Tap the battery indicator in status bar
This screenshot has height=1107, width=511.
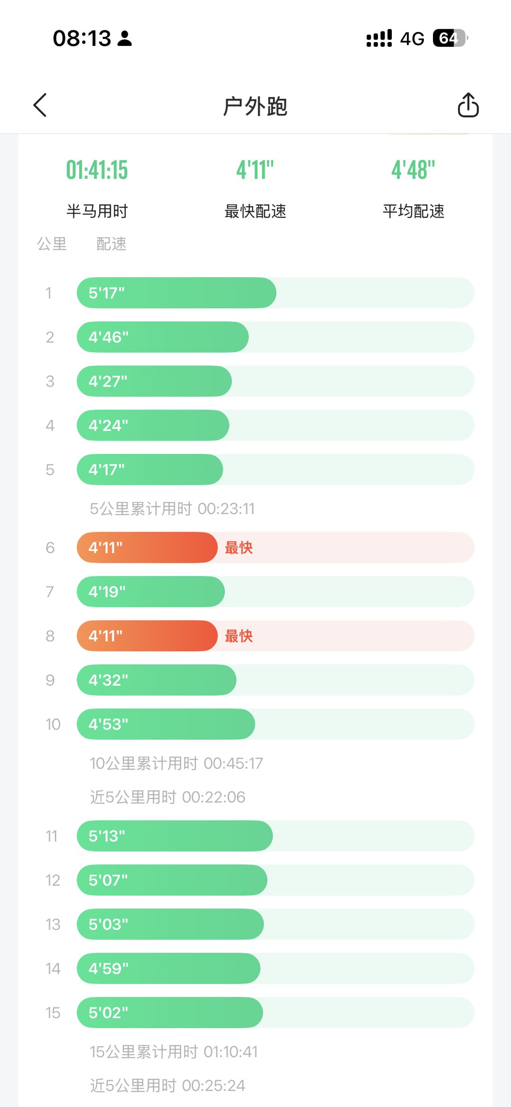click(449, 38)
